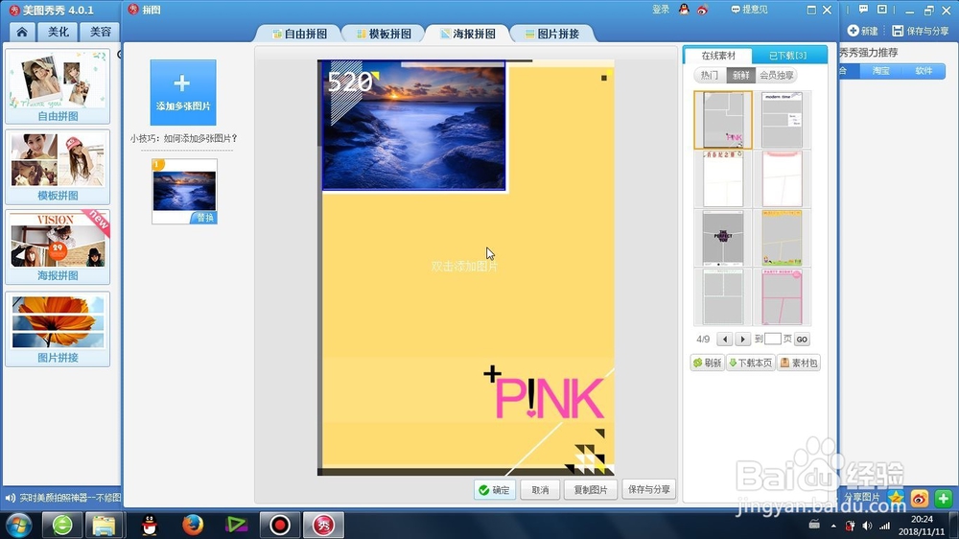Viewport: 959px width, 539px height.
Task: Click 替换 label on the thumbnail
Action: (205, 218)
